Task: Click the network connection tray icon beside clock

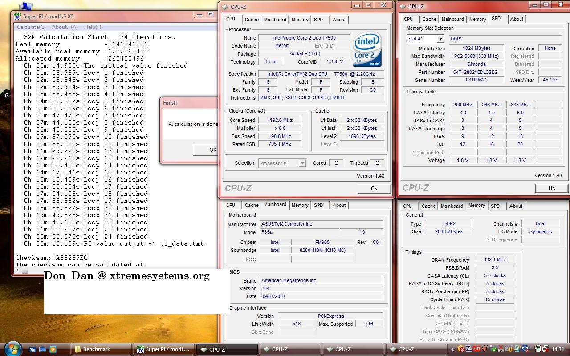Action: 546,349
